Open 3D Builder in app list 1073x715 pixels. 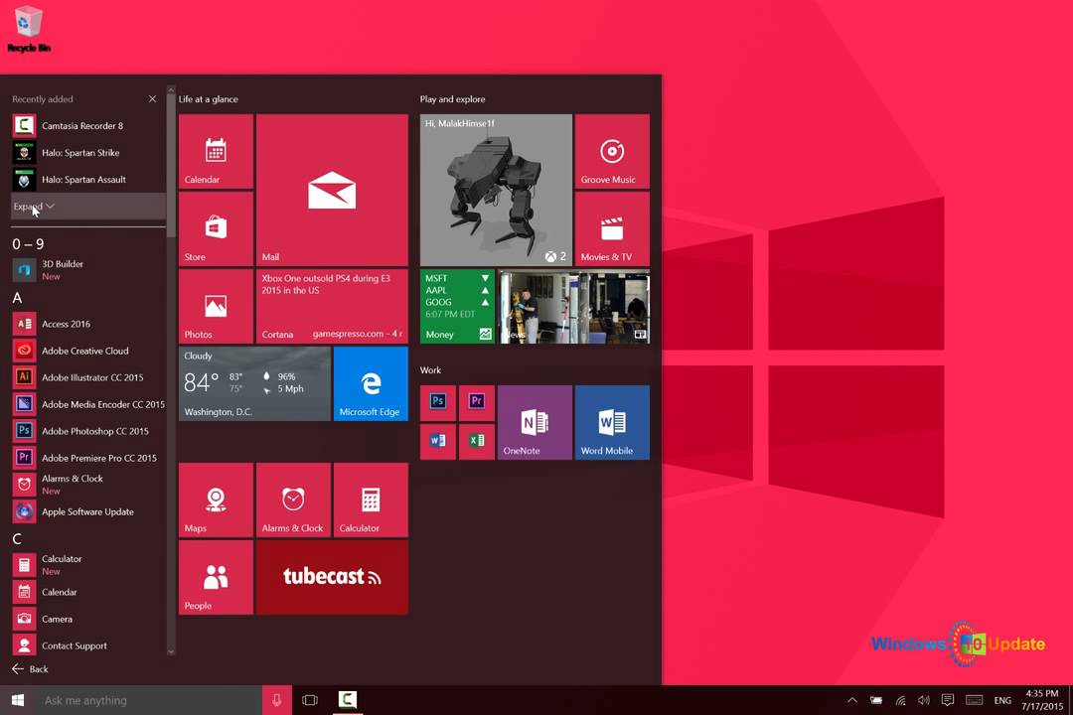[88, 269]
